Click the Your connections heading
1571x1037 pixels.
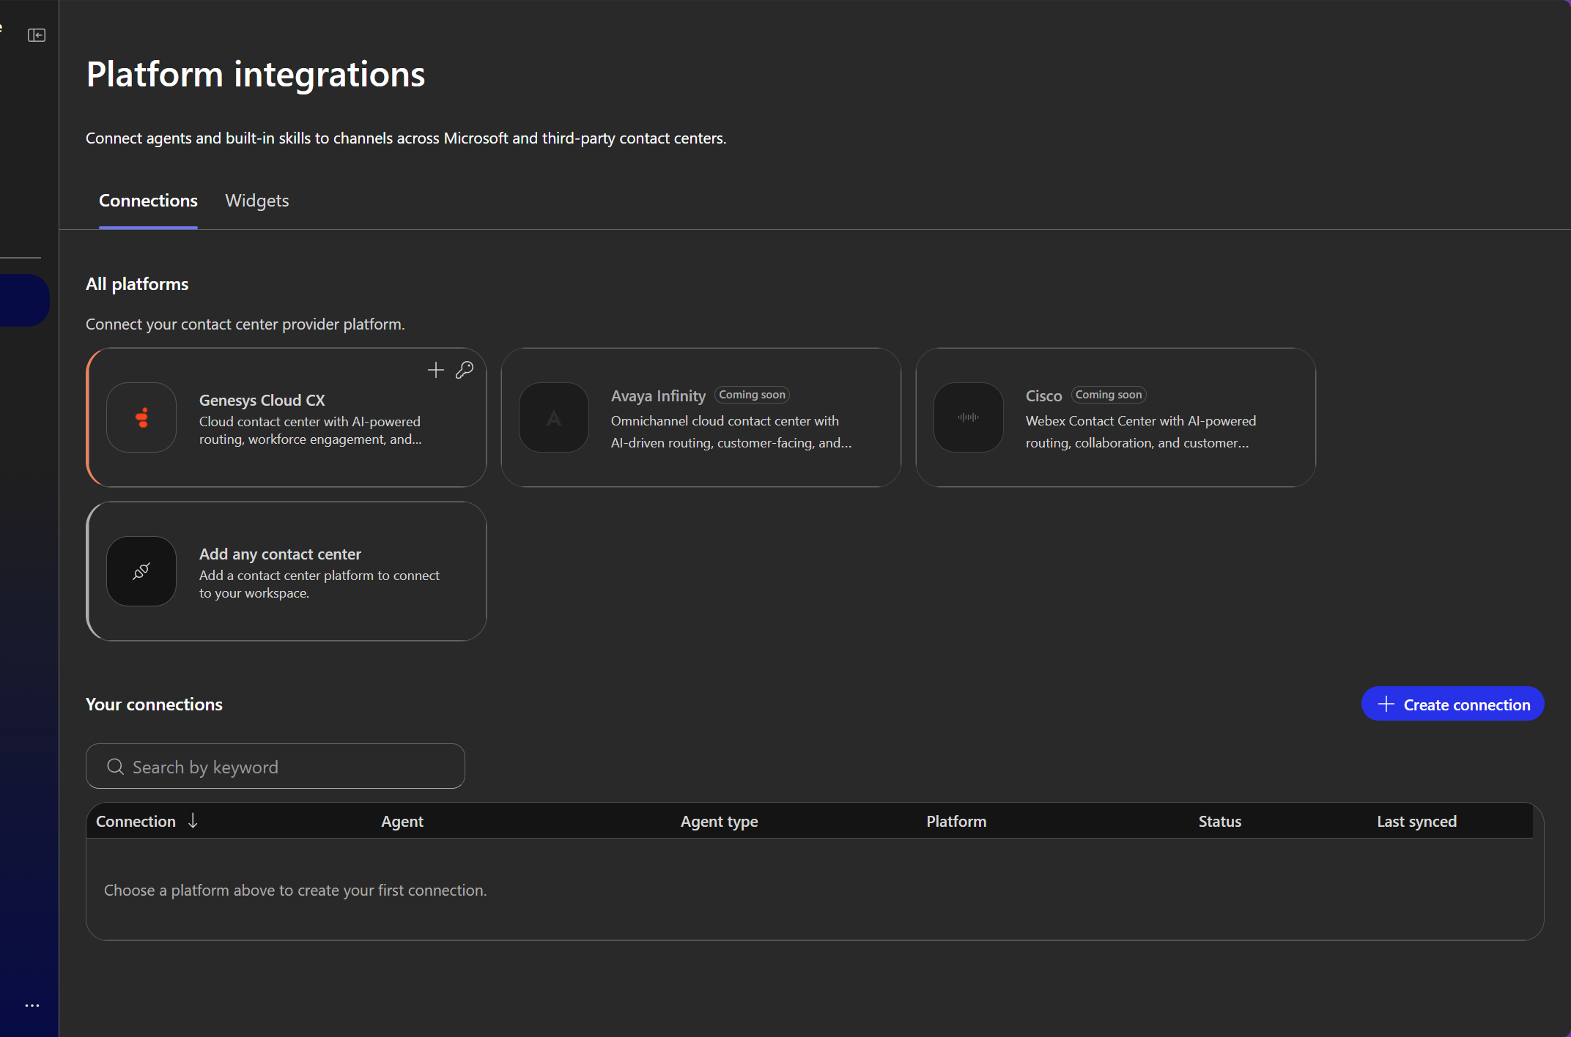[x=154, y=705]
